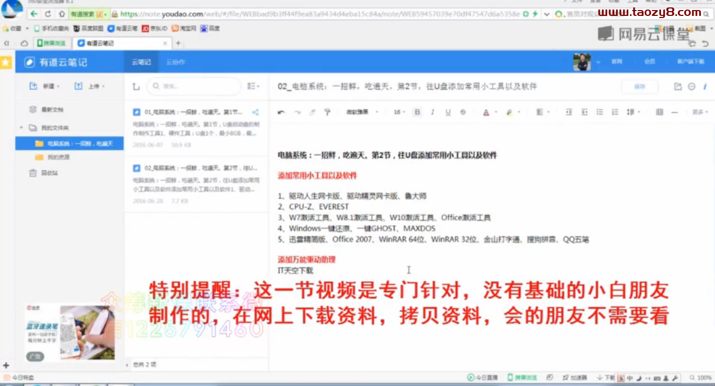This screenshot has width=715, height=386.
Task: Toggle italic formatting
Action: tap(433, 112)
